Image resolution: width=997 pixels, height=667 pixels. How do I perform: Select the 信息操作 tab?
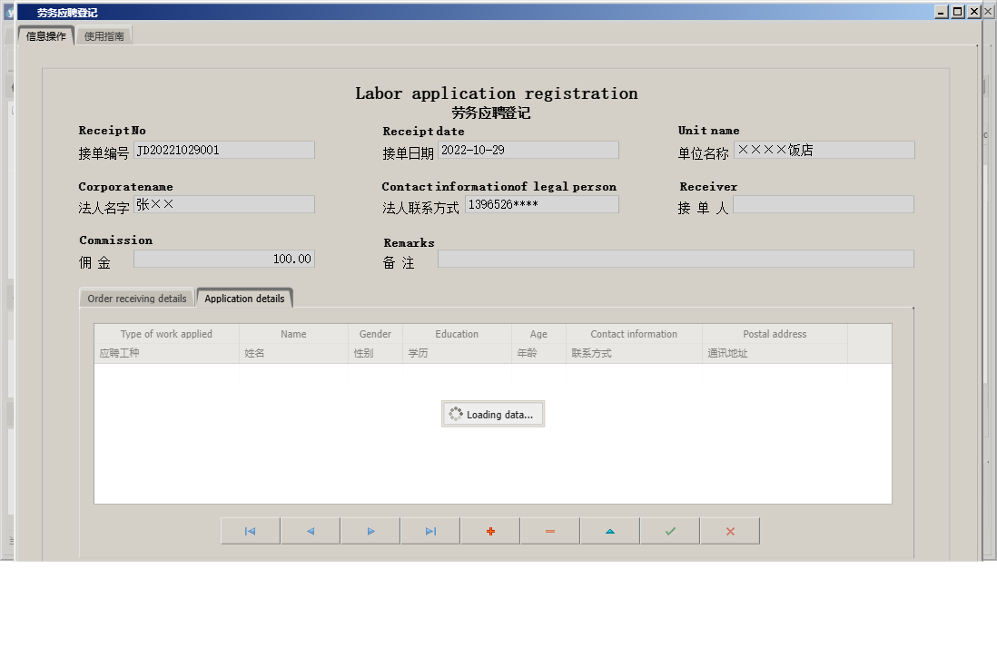45,36
